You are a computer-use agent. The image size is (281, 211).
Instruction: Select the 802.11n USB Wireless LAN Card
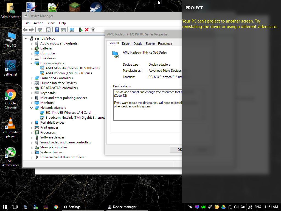pyautogui.click(x=68, y=113)
